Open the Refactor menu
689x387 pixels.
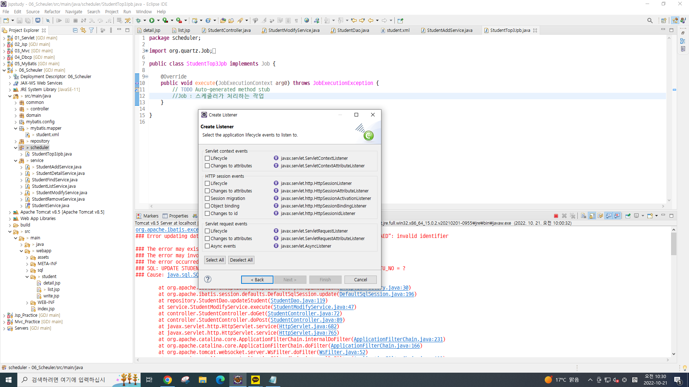[x=52, y=11]
